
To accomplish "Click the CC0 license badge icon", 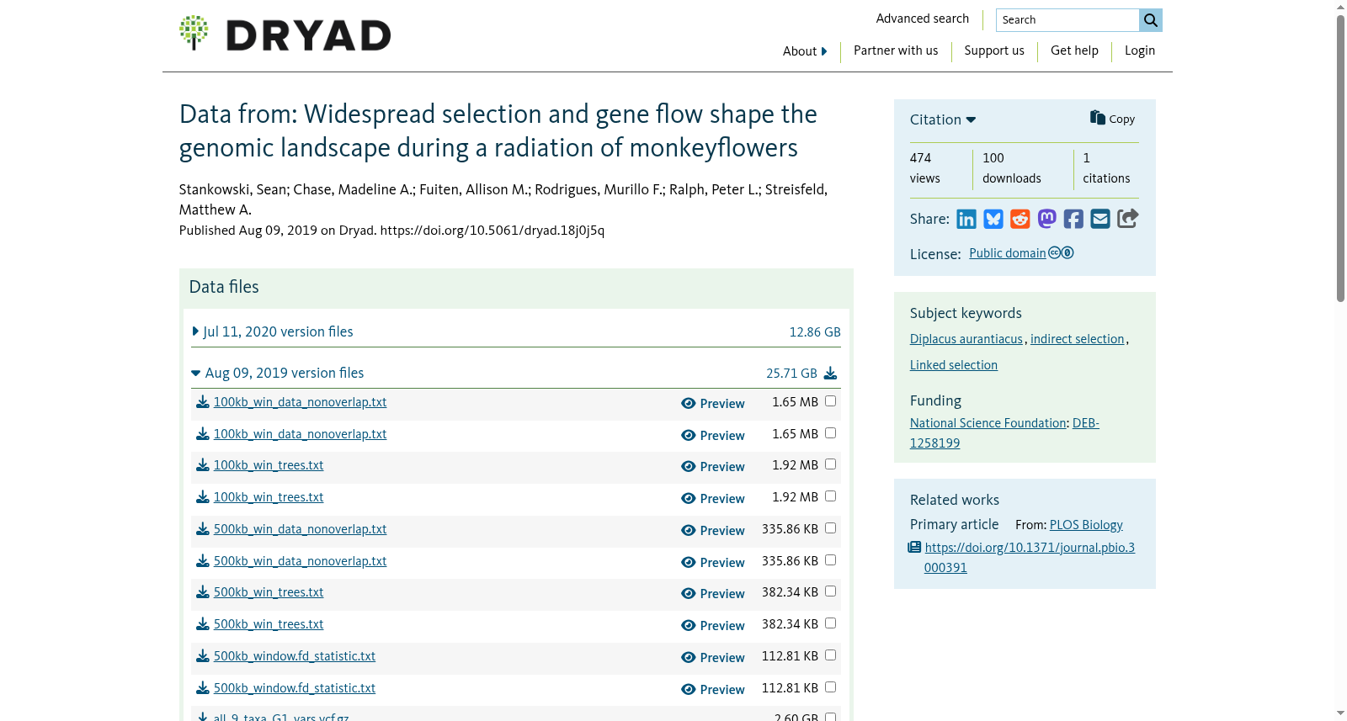I will point(1061,252).
